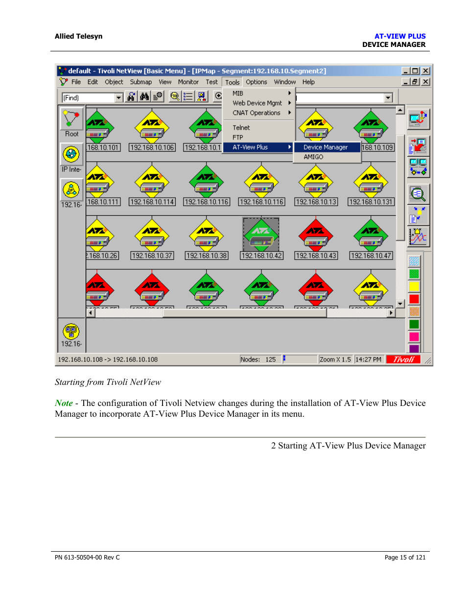Pick the yellow color swatch
The height and width of the screenshot is (604, 467).
click(414, 286)
